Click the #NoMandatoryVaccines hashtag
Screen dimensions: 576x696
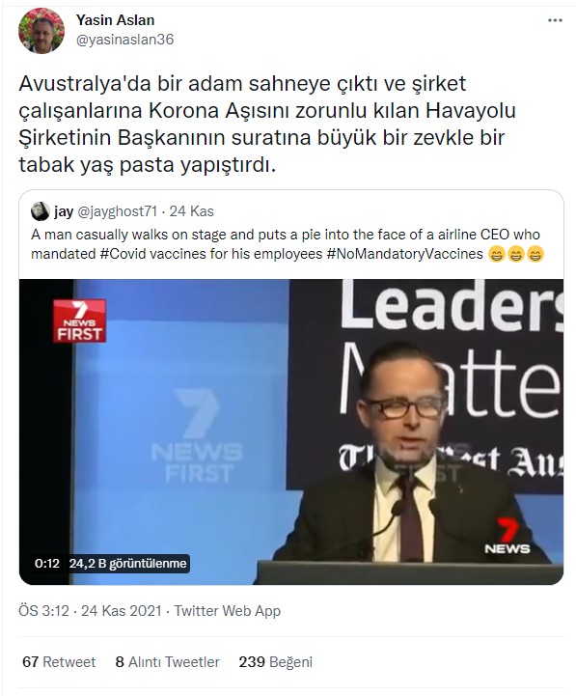point(404,254)
